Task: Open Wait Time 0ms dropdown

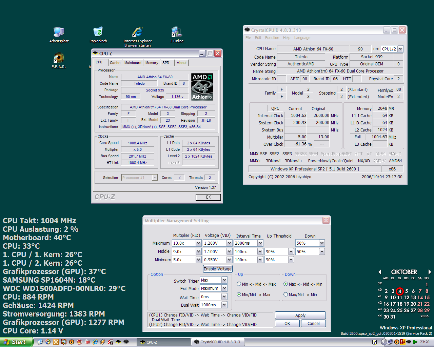Action: point(224,297)
